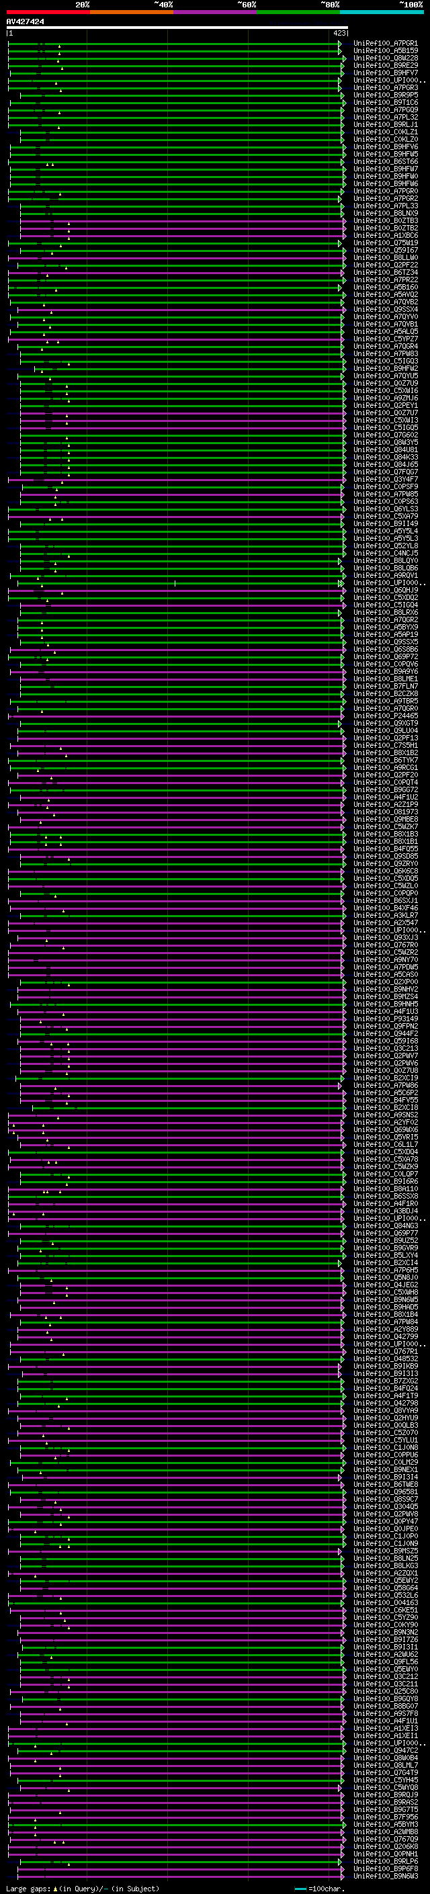Select hit label UniRef100_B6ST66
Image resolution: width=430 pixels, height=1894 pixels.
pyautogui.click(x=386, y=162)
